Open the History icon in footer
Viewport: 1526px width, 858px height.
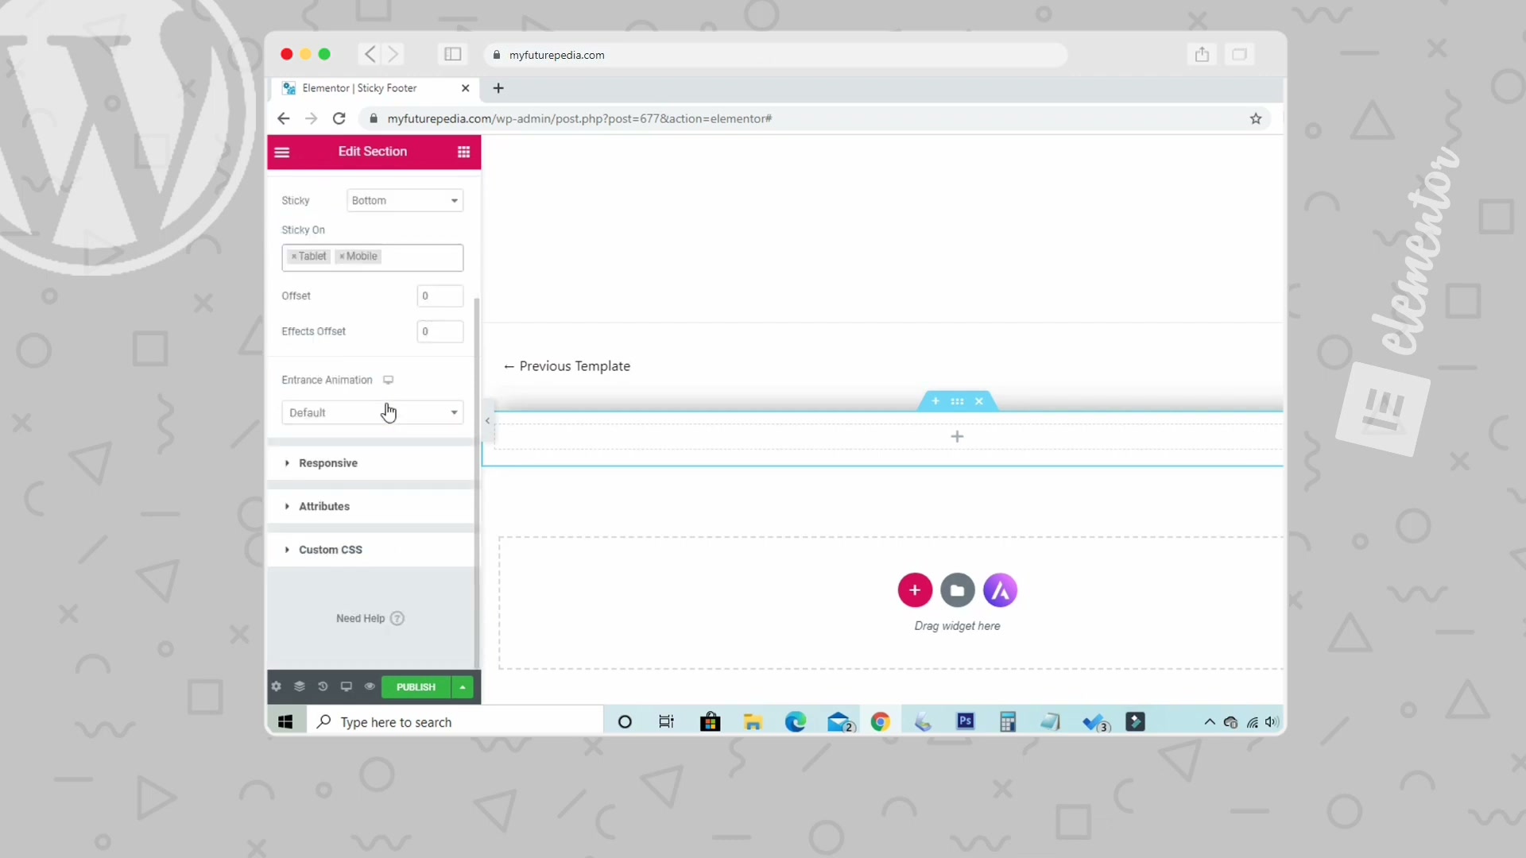[323, 686]
